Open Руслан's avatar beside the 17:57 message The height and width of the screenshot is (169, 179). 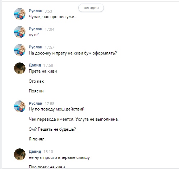point(20,50)
